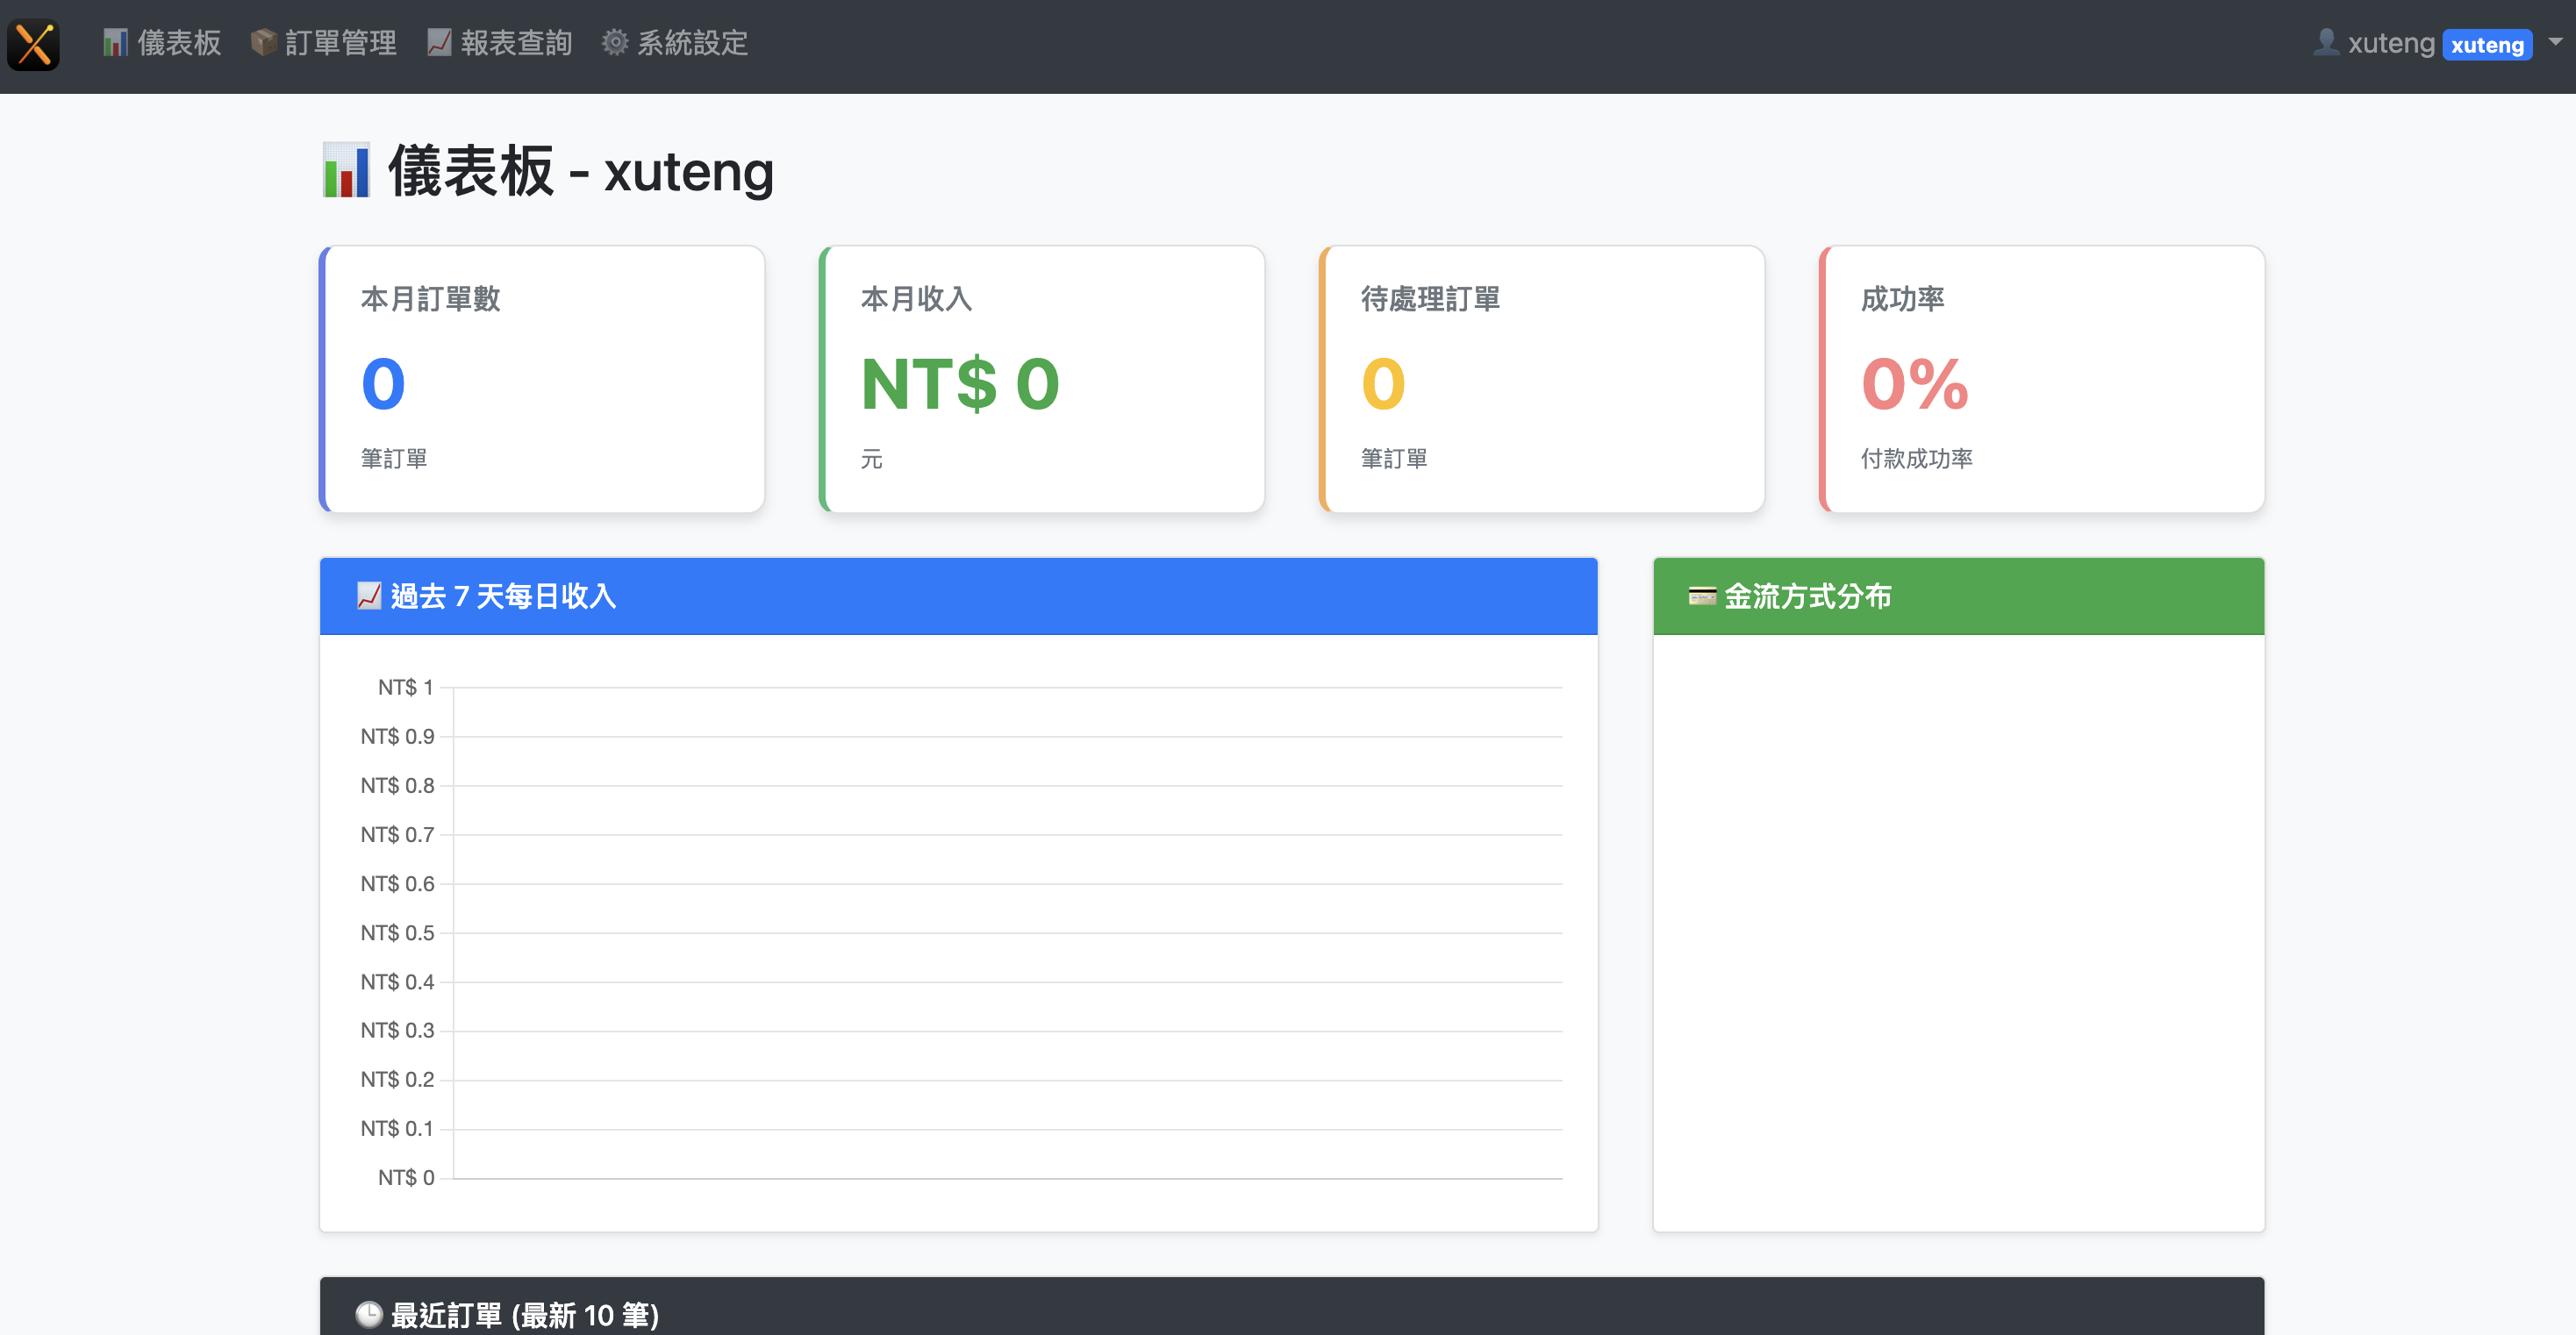Open 訂單管理 navigation item
Viewport: 2576px width, 1335px height.
point(340,43)
